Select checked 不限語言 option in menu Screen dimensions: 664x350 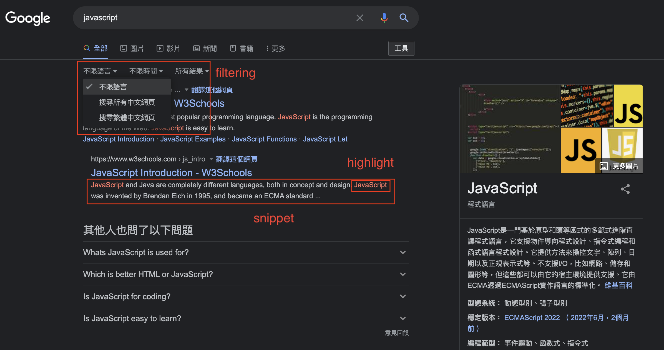click(113, 87)
